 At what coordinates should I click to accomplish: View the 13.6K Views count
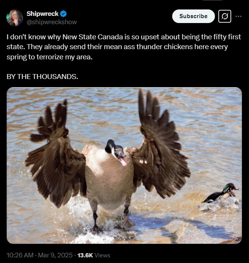[94, 255]
